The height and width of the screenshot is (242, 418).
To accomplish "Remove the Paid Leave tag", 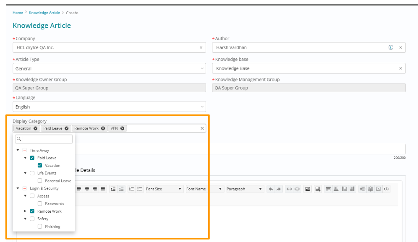I will coord(67,128).
